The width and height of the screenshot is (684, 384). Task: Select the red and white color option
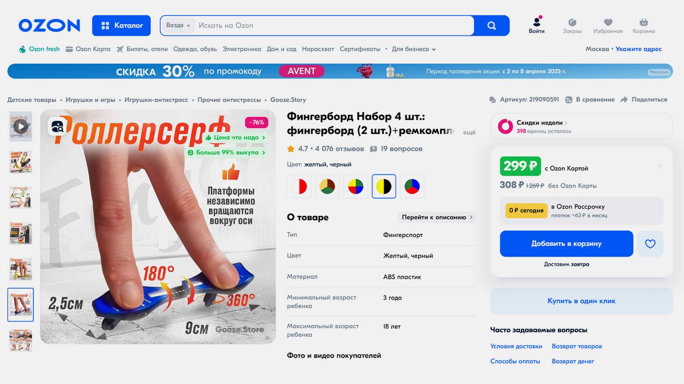[299, 186]
